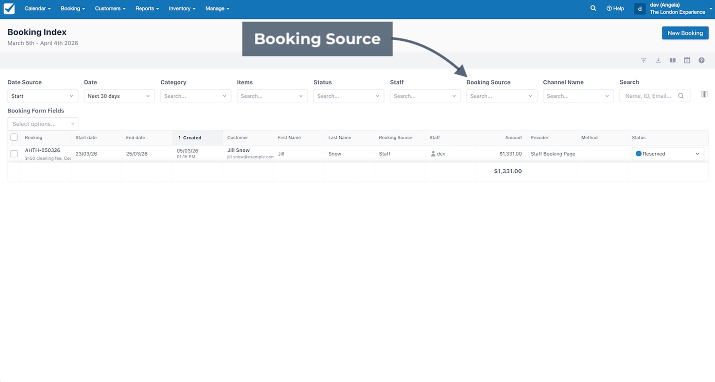Click the staff person icon beside dev

click(x=433, y=154)
